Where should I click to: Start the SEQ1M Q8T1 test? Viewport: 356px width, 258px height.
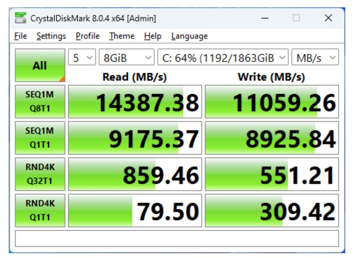tap(40, 102)
